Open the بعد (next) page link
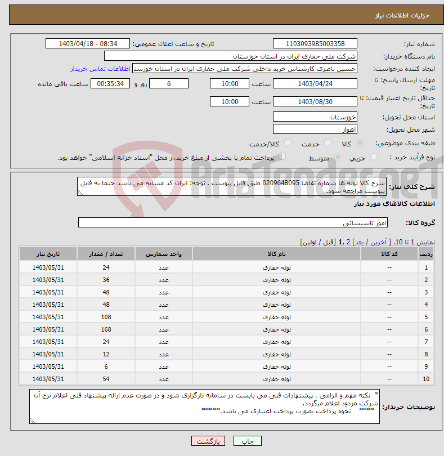Viewport: 444px width, 456px height. (359, 242)
